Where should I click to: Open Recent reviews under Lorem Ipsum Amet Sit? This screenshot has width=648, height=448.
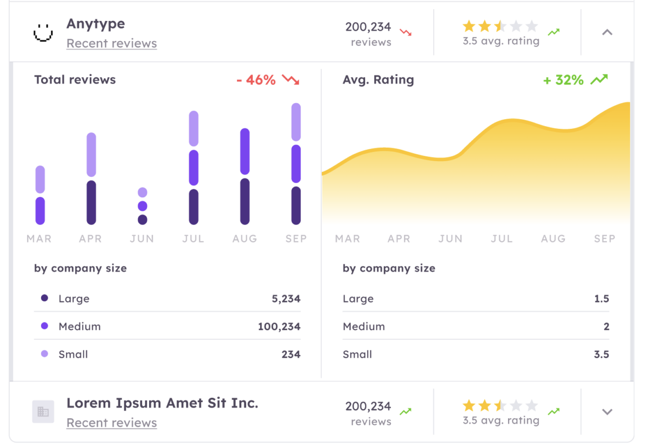coord(111,423)
